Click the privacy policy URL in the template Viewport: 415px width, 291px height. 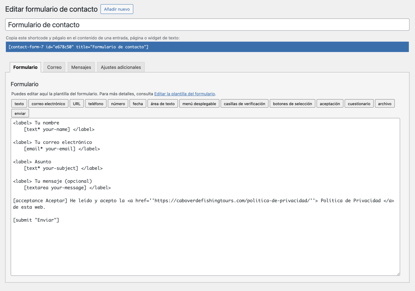[x=232, y=200]
